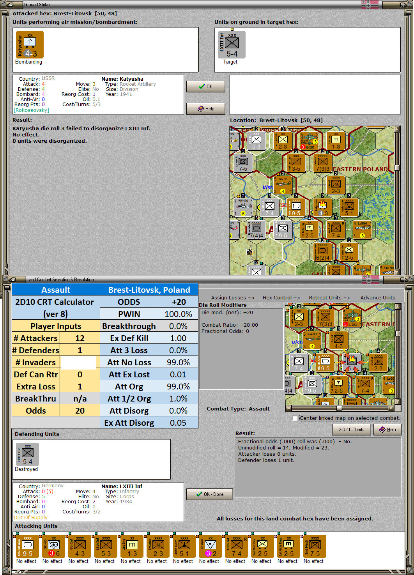
Task: Click Help in Land Combat window
Action: (x=387, y=430)
